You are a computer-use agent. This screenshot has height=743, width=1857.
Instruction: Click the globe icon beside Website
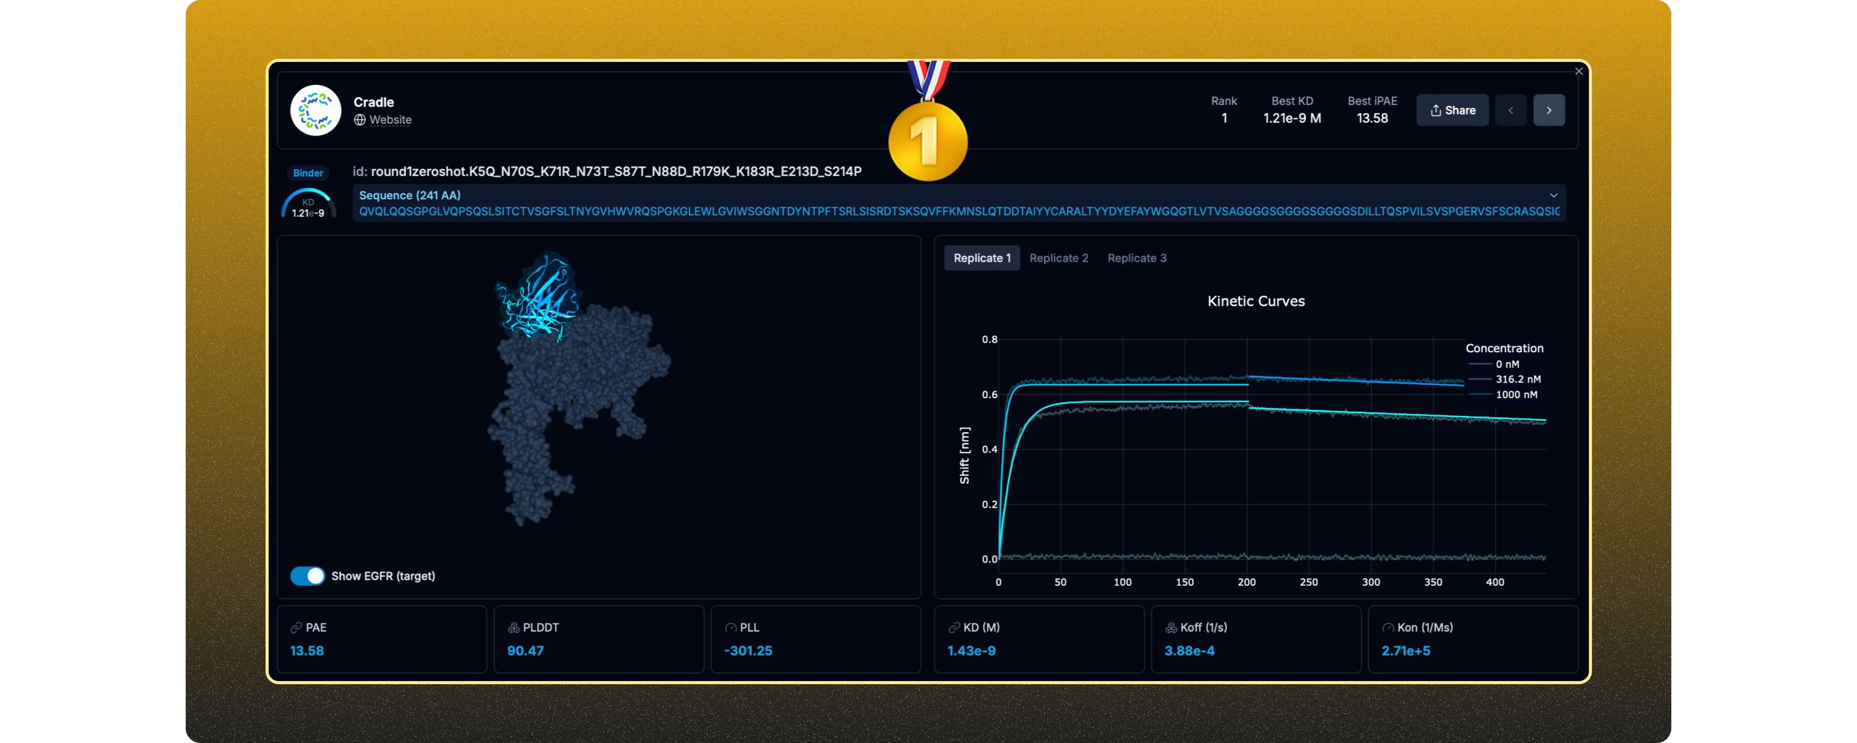pyautogui.click(x=360, y=119)
